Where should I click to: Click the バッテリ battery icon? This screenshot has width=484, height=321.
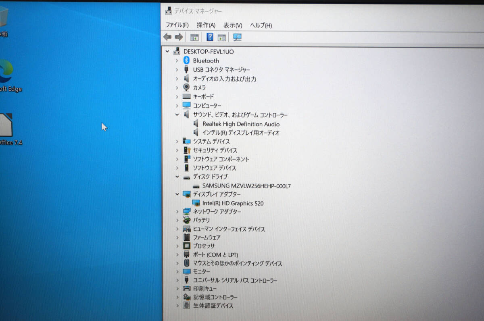pos(186,220)
